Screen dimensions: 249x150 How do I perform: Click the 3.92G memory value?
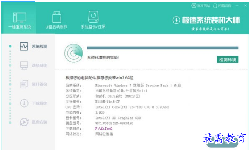(x=100, y=112)
